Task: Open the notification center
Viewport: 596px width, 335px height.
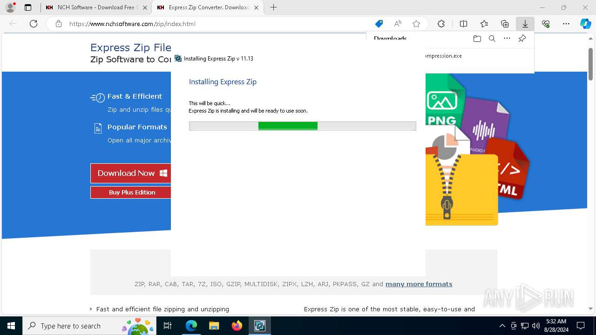Action: coord(581,326)
